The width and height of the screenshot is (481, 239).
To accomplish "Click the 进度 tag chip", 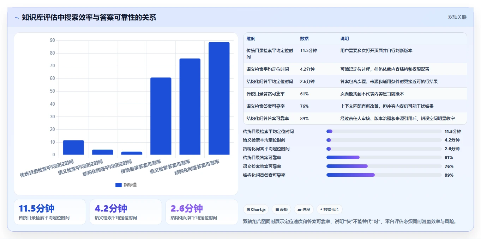I will pos(304,209).
